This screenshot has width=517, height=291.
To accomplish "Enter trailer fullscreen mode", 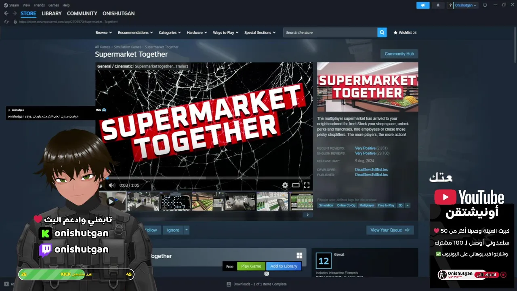I will (307, 185).
